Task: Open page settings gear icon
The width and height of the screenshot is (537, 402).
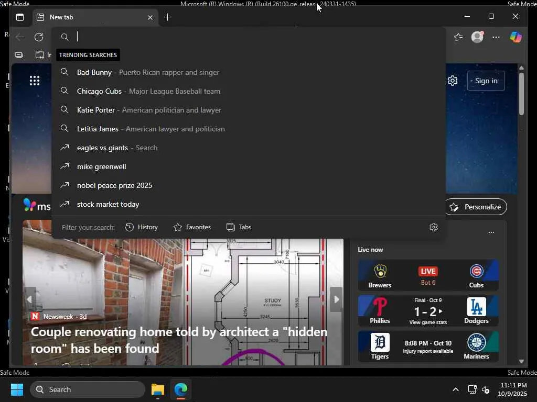Action: 453,81
